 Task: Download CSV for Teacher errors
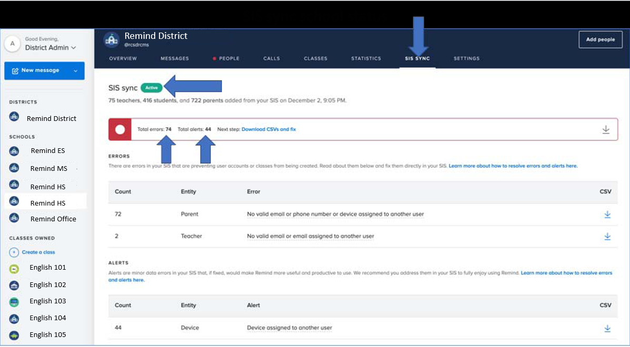click(607, 236)
